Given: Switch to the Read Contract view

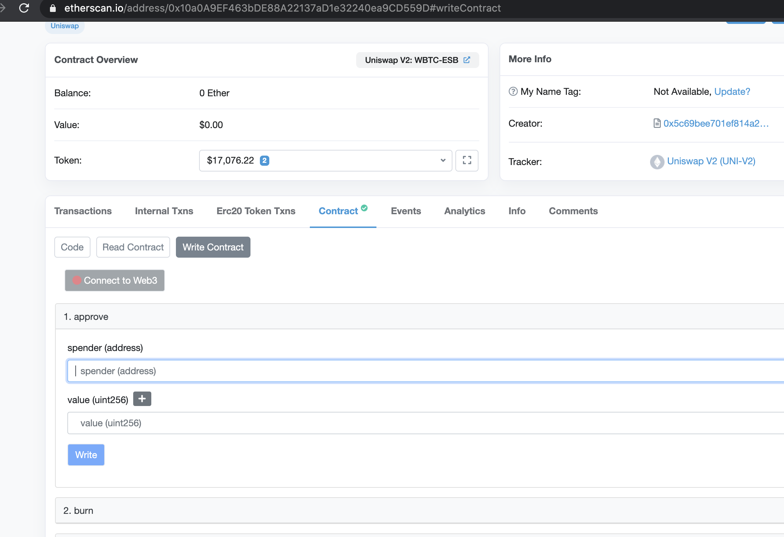Looking at the screenshot, I should point(133,247).
